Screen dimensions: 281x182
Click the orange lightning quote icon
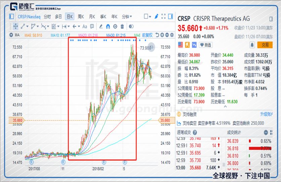pyautogui.click(x=187, y=45)
